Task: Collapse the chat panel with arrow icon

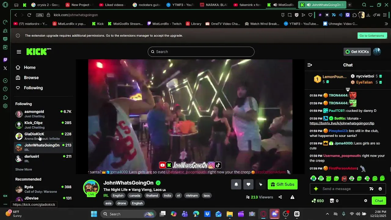Action: pyautogui.click(x=310, y=65)
